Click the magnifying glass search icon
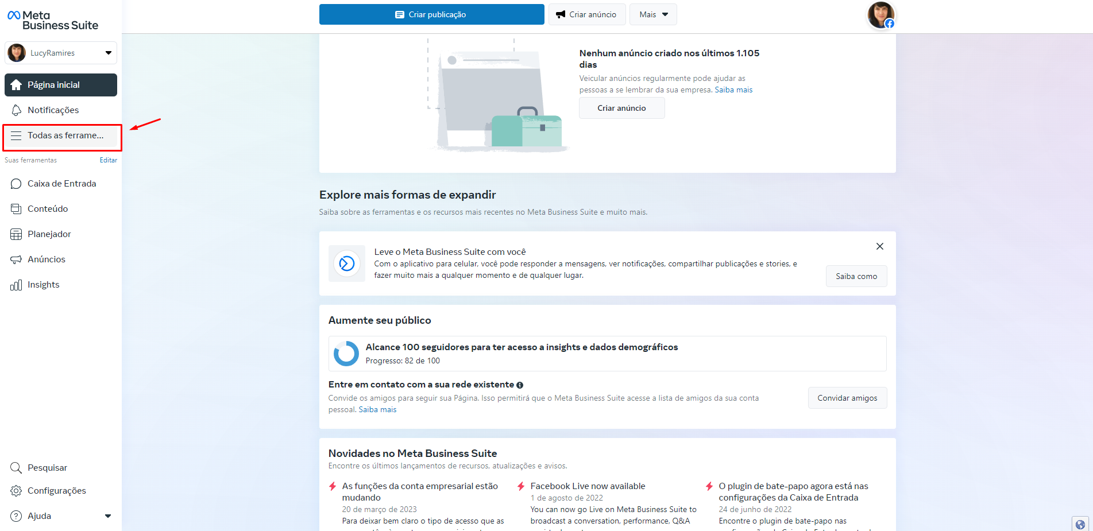 (16, 468)
